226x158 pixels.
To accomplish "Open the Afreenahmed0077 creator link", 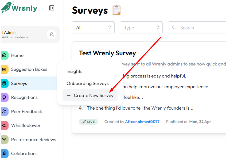I will [x=142, y=122].
